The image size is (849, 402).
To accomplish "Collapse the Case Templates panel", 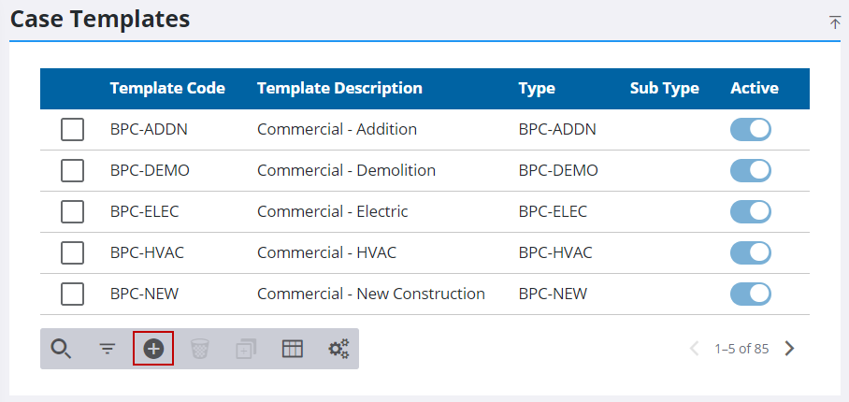I will [x=835, y=22].
